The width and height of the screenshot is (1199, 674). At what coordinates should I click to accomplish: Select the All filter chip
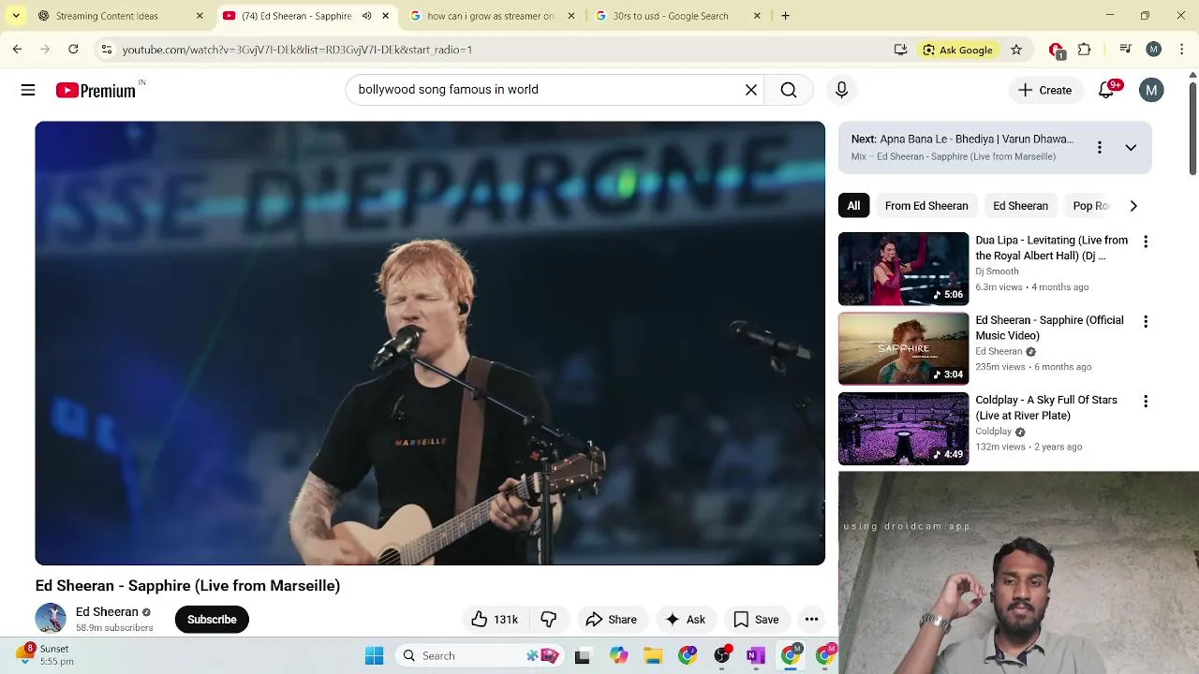coord(853,206)
